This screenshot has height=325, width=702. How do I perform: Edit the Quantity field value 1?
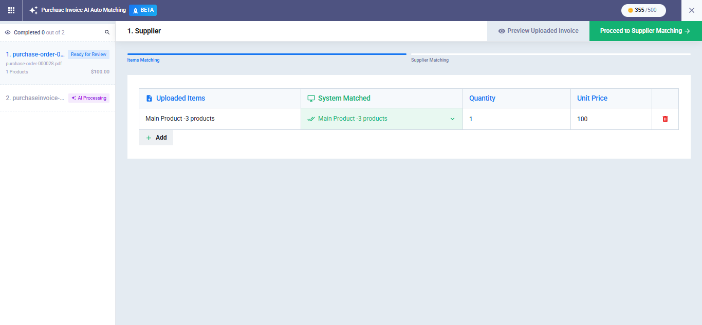point(516,119)
